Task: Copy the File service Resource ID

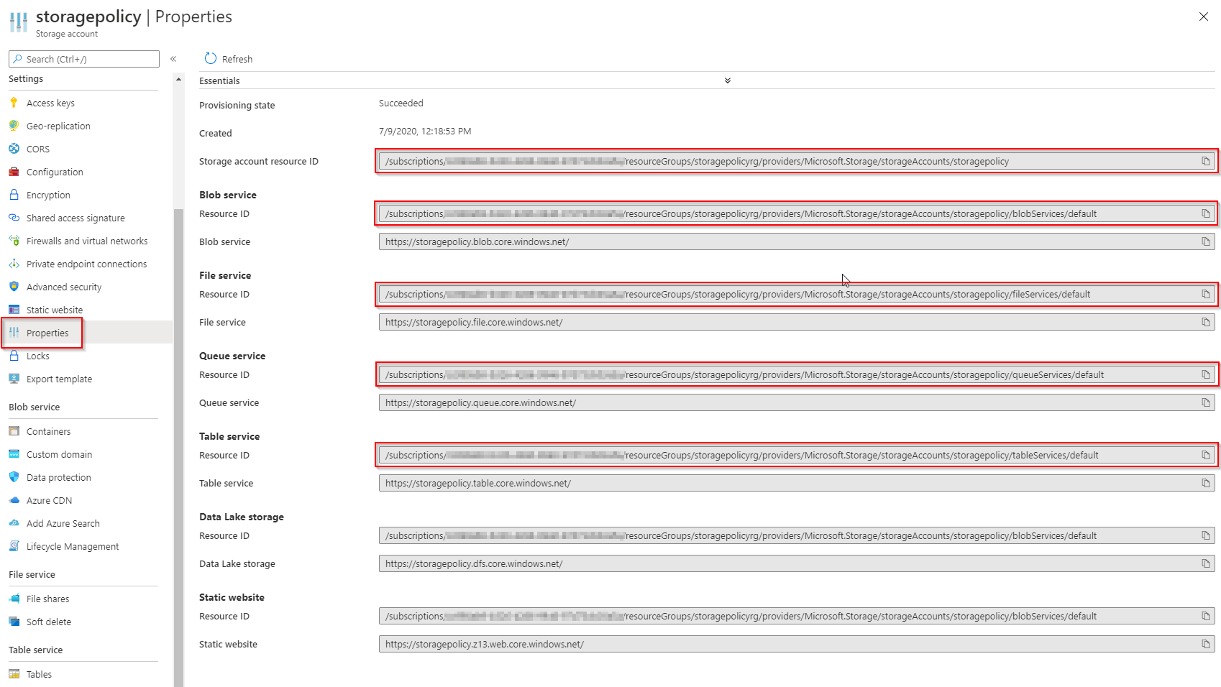Action: coord(1206,294)
